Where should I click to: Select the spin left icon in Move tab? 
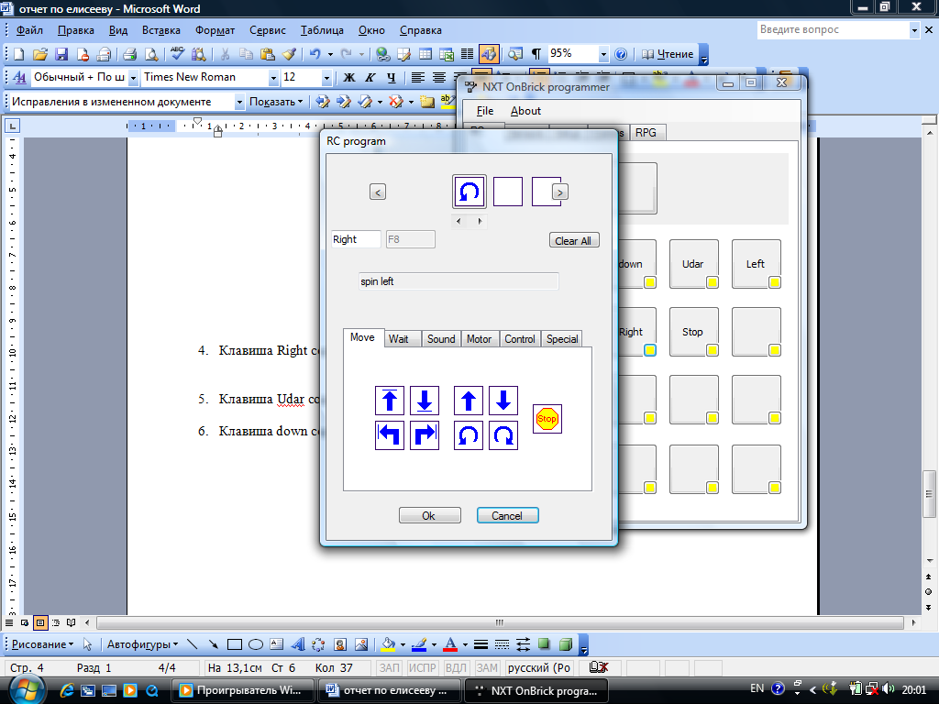pyautogui.click(x=469, y=435)
